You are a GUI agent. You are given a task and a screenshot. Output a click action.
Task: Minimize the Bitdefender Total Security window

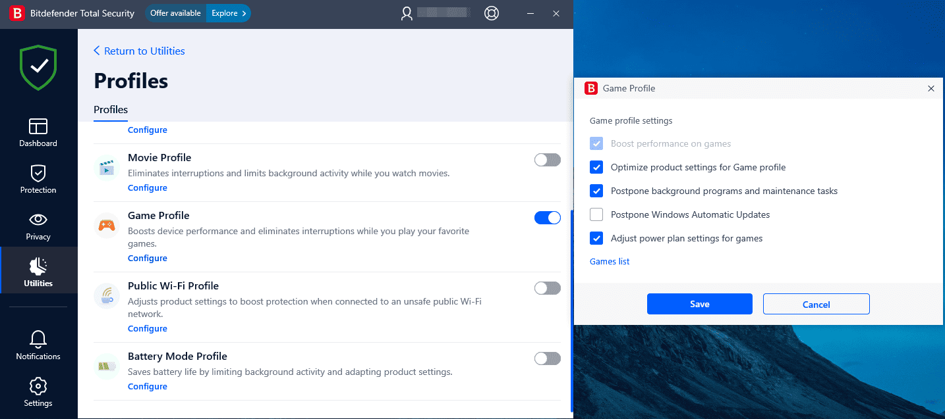(x=530, y=13)
